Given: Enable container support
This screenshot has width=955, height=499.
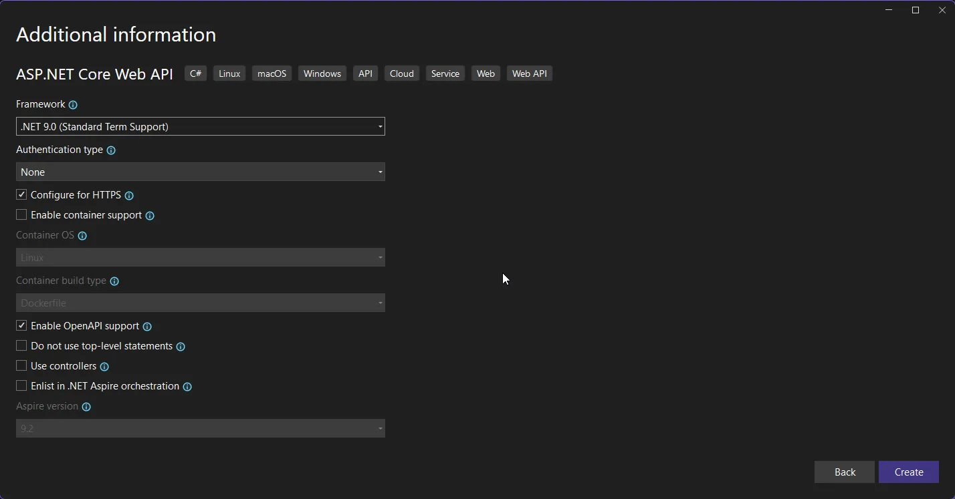Looking at the screenshot, I should (x=21, y=214).
